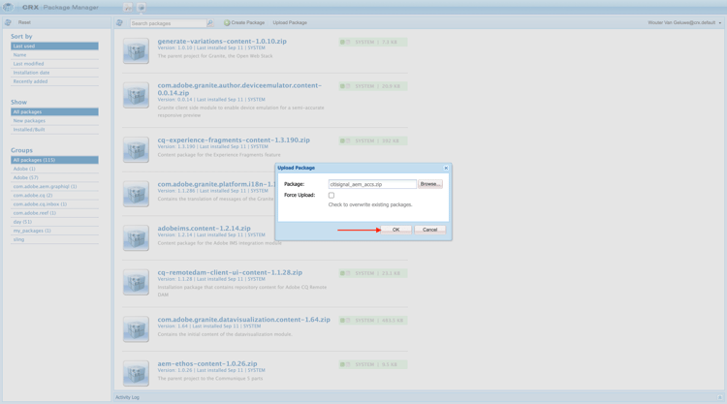Open the user workspace dropdown at top right
Screen dimensions: 727x404
coord(684,22)
